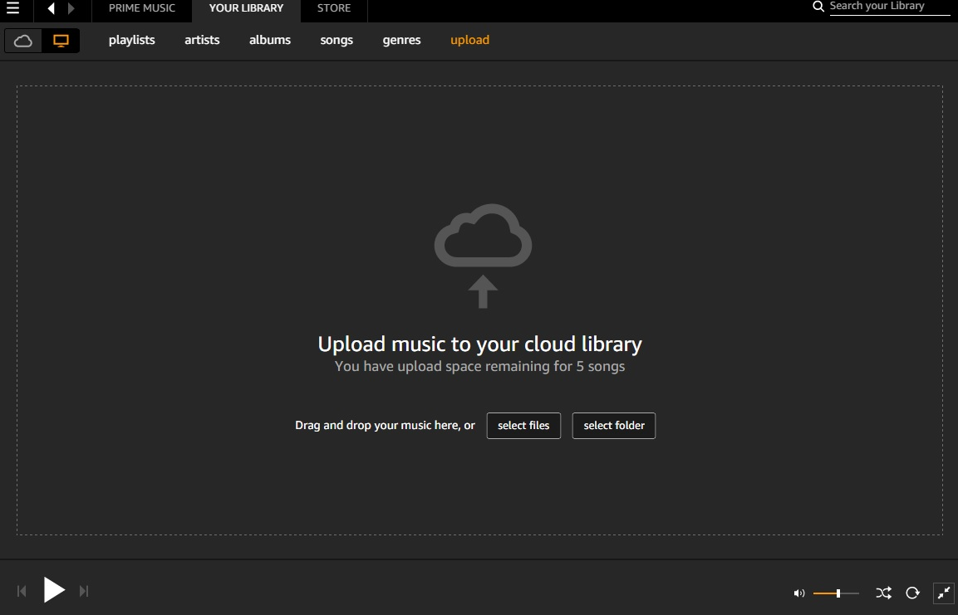This screenshot has width=958, height=615.
Task: Go back with the left arrow
Action: 52,8
